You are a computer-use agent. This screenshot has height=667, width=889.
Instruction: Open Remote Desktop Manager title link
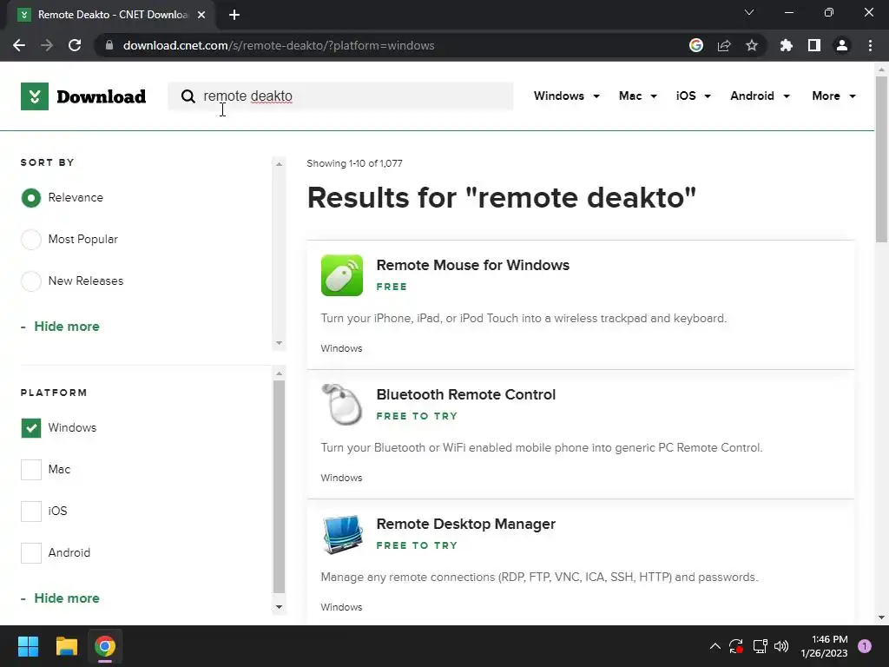[x=466, y=524]
